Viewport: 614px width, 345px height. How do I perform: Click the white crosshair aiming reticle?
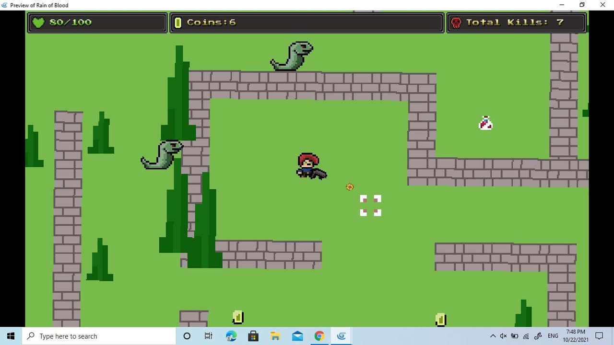(370, 206)
